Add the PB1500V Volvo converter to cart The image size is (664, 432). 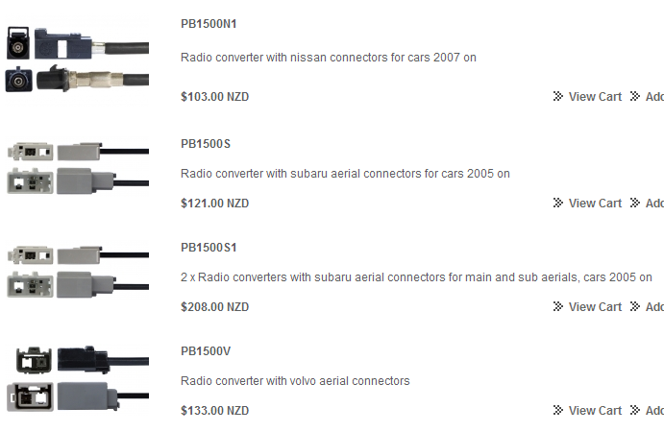click(654, 411)
